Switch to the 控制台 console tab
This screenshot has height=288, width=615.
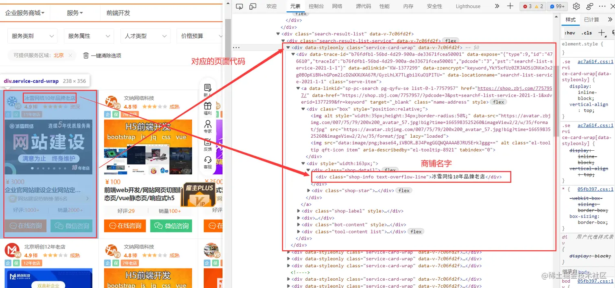pos(316,6)
